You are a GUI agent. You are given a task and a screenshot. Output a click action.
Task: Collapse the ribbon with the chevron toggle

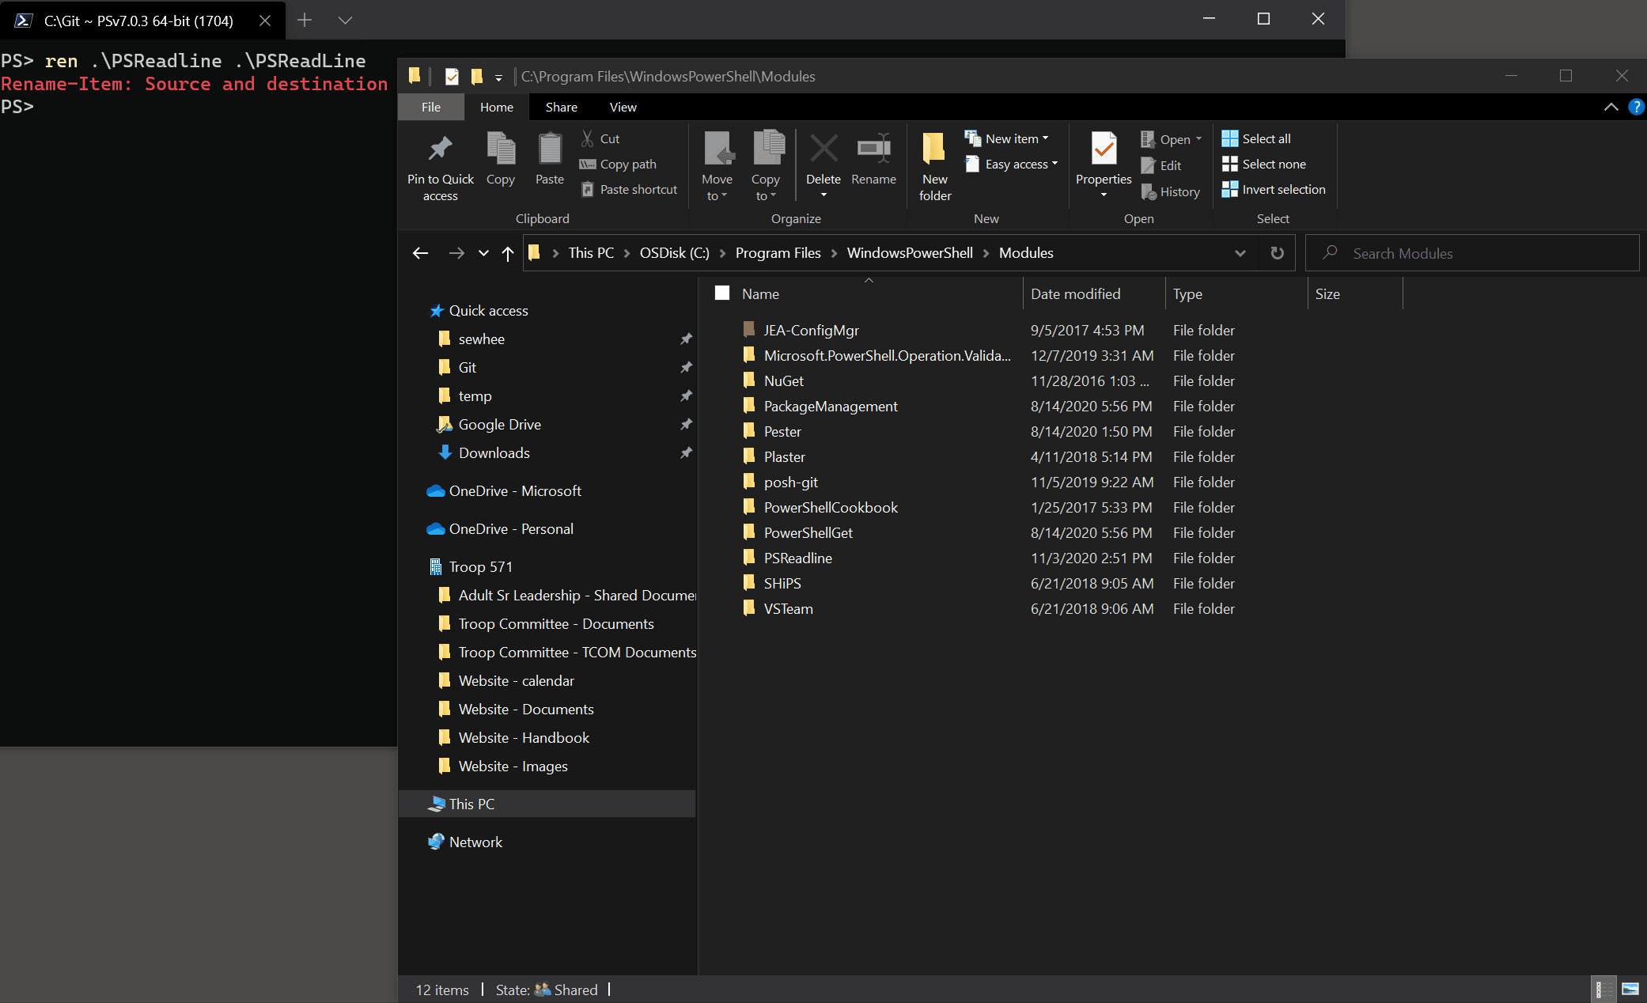click(x=1611, y=107)
